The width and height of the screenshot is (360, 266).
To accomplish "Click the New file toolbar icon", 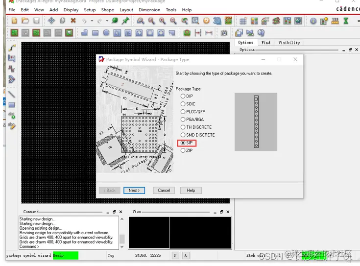I will click(x=14, y=21).
